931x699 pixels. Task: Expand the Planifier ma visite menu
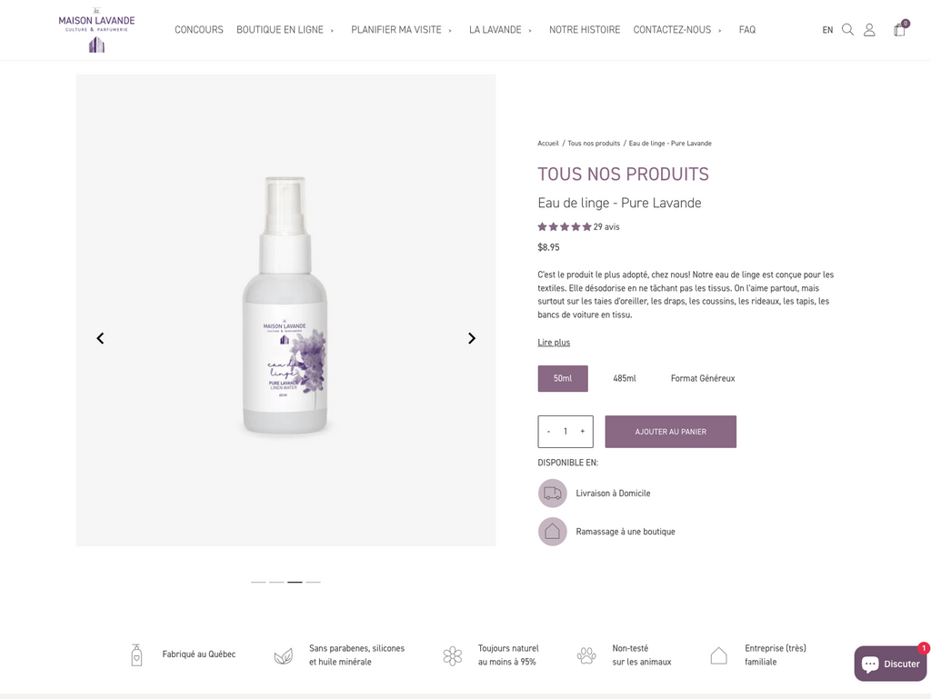click(x=401, y=30)
